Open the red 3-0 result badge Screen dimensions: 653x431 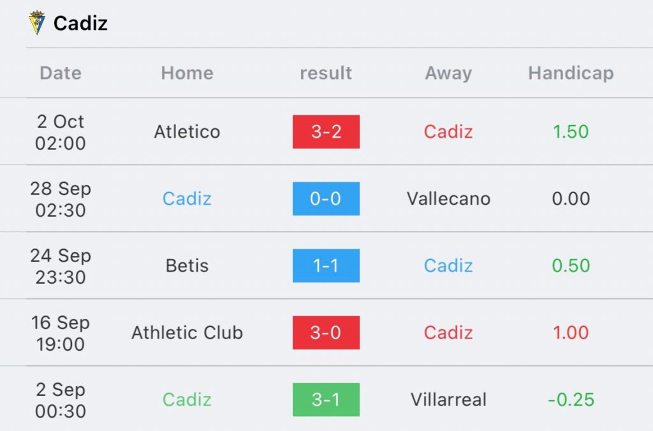click(x=326, y=333)
